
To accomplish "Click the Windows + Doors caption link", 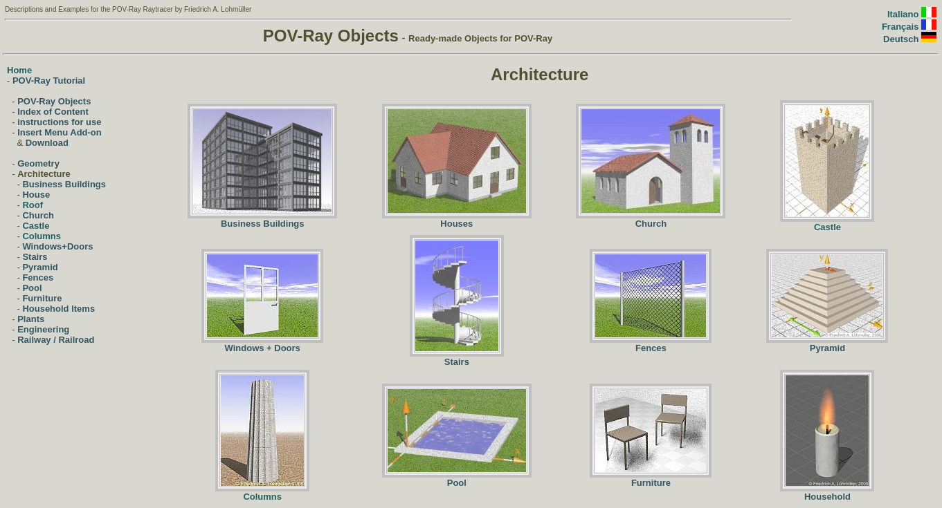I will click(262, 348).
